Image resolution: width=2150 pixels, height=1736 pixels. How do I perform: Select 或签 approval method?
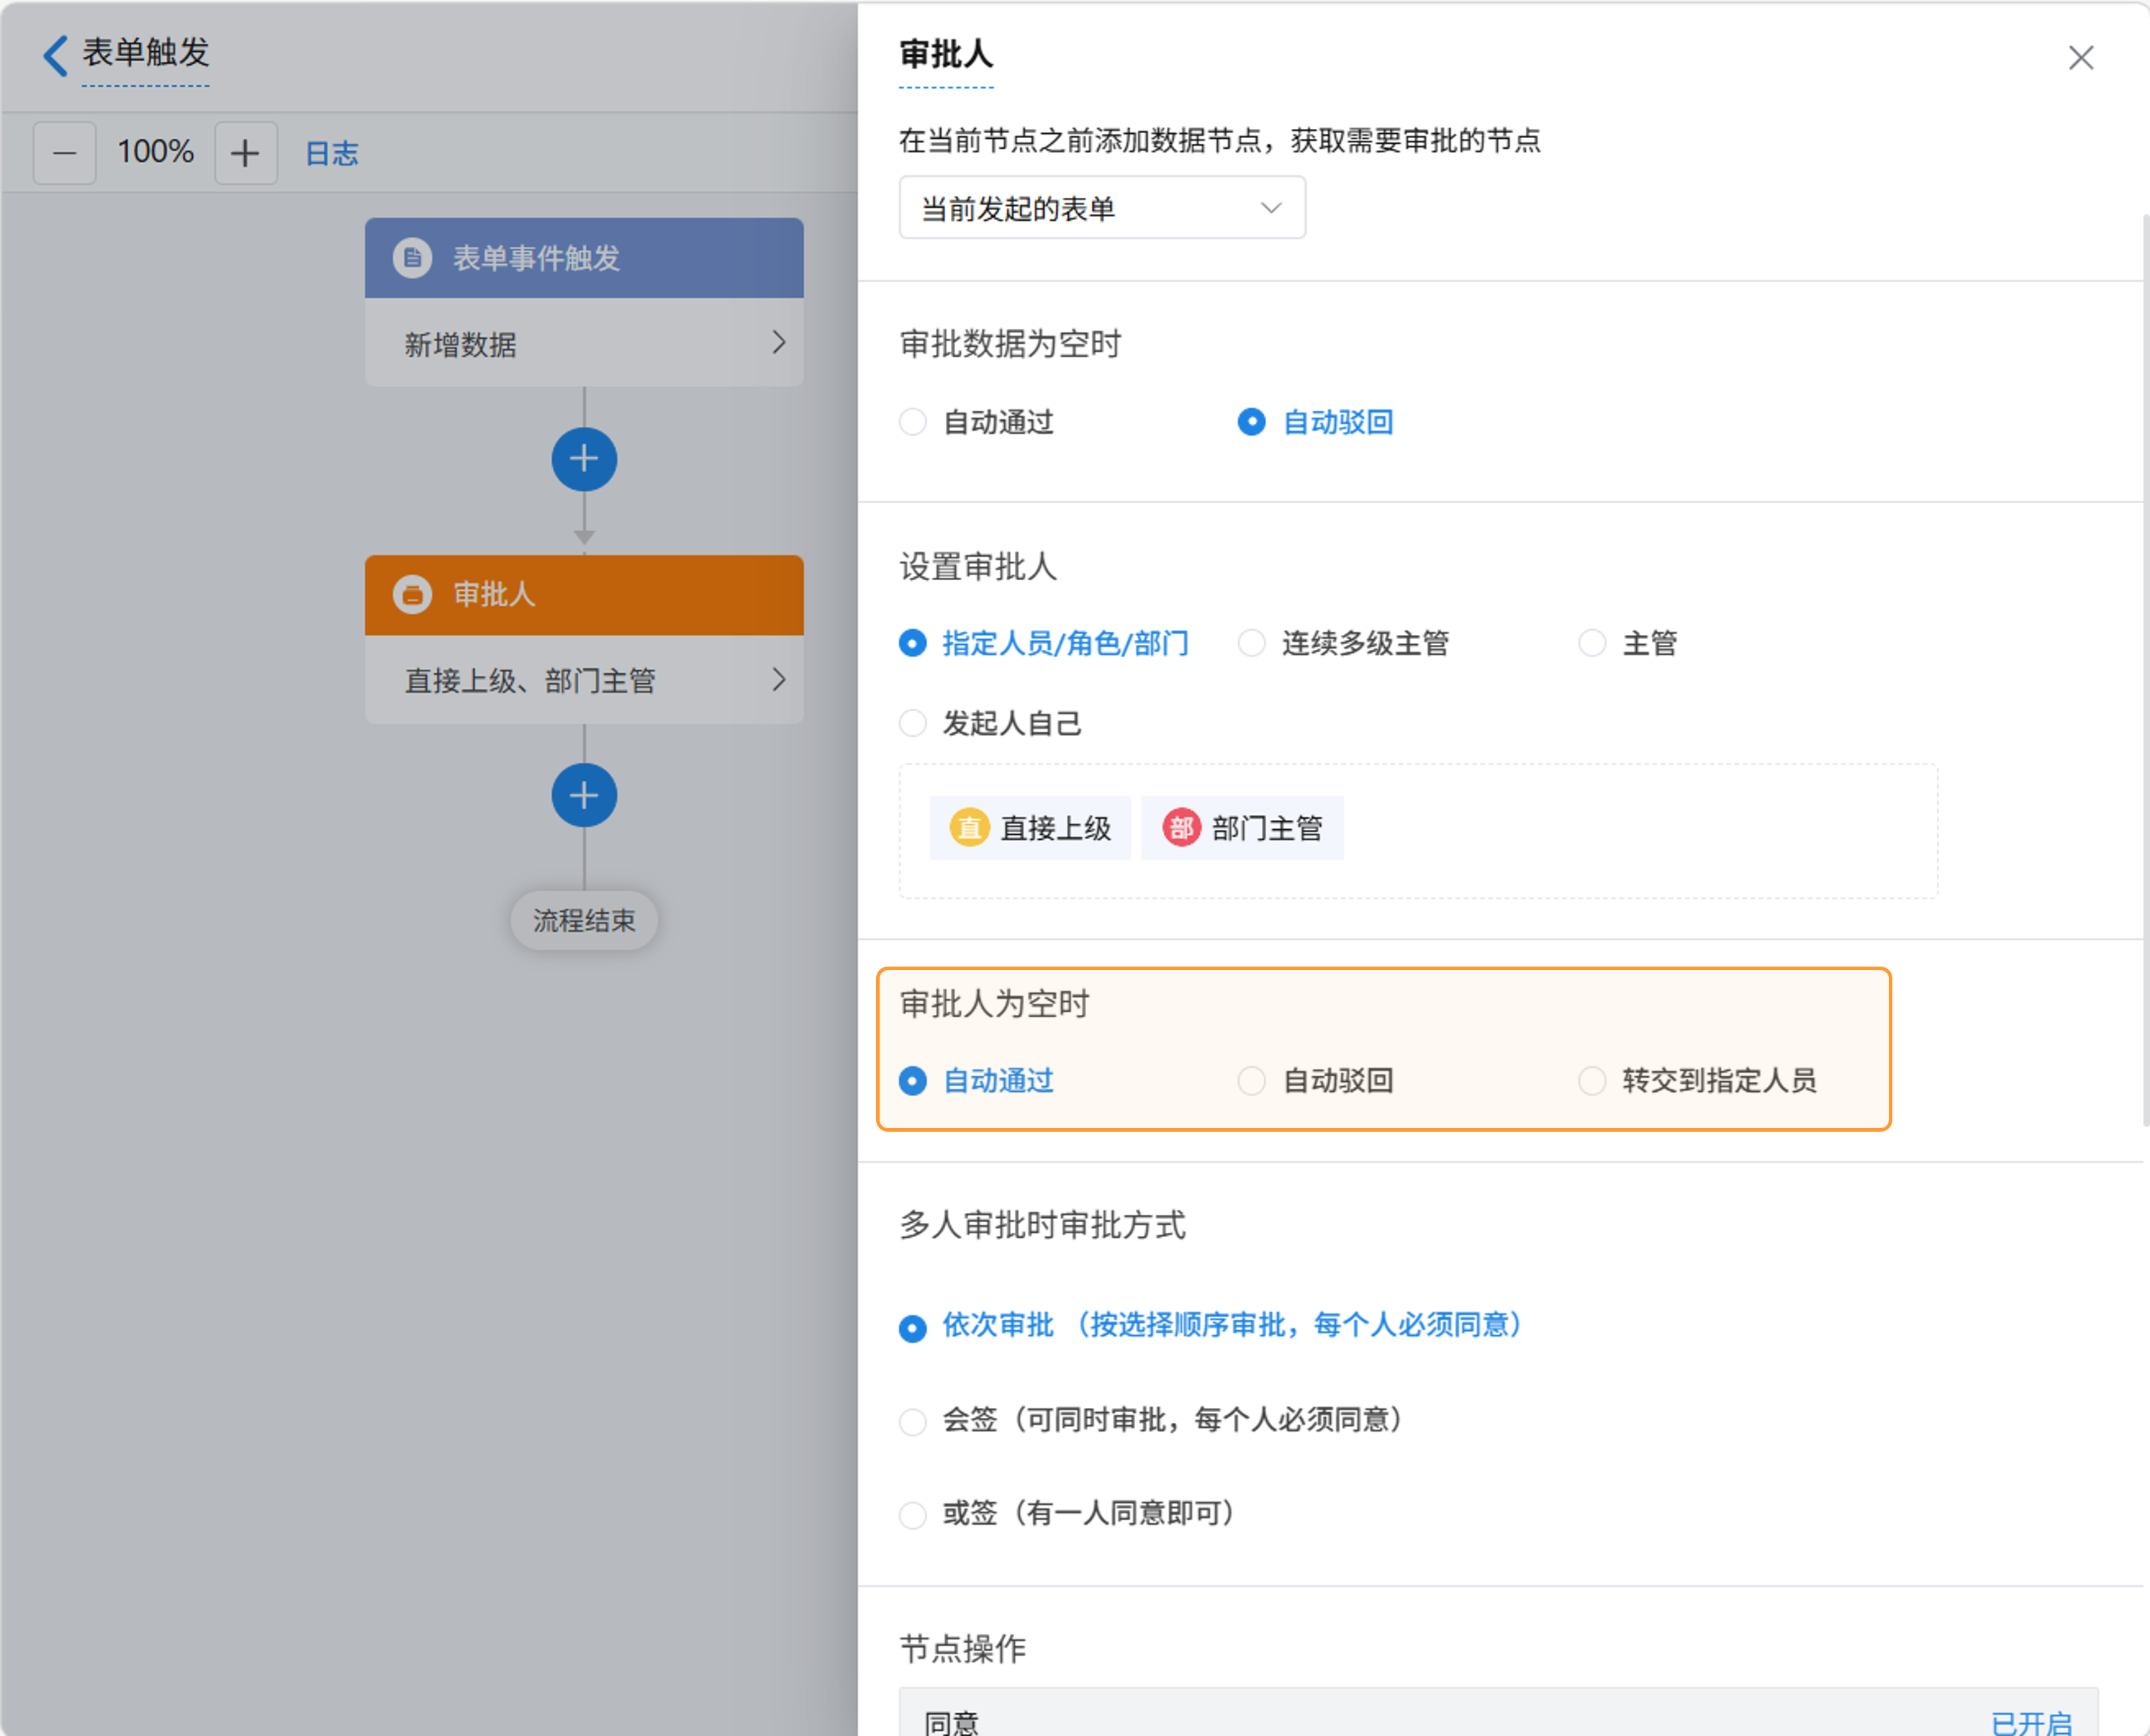tap(913, 1514)
